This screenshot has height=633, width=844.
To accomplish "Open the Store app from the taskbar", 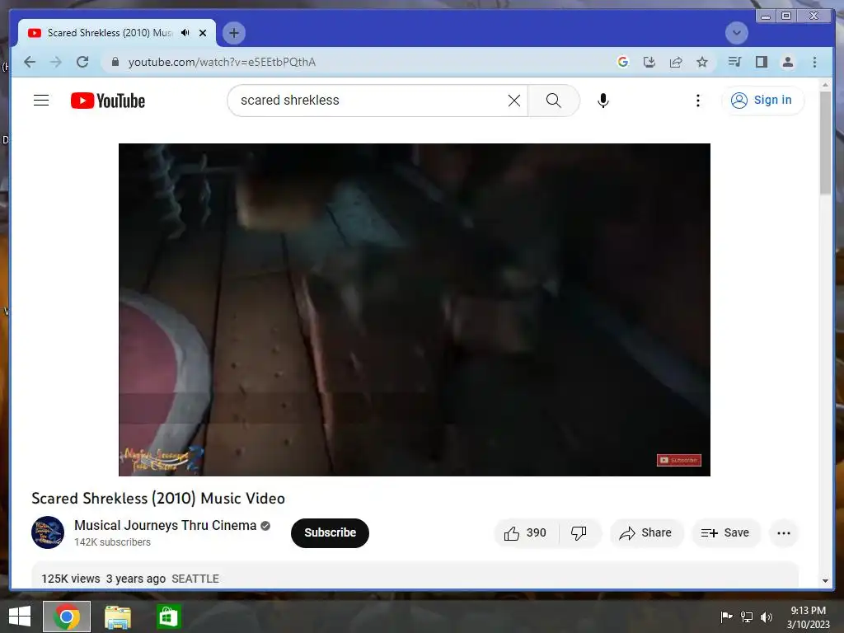I will pos(168,617).
